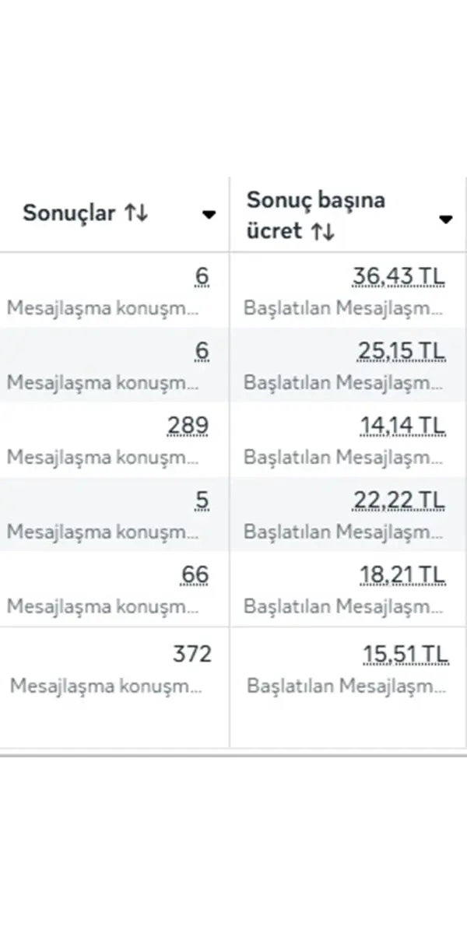Click the underlined 372 results value
Screen dimensions: 467x934
pos(191,655)
